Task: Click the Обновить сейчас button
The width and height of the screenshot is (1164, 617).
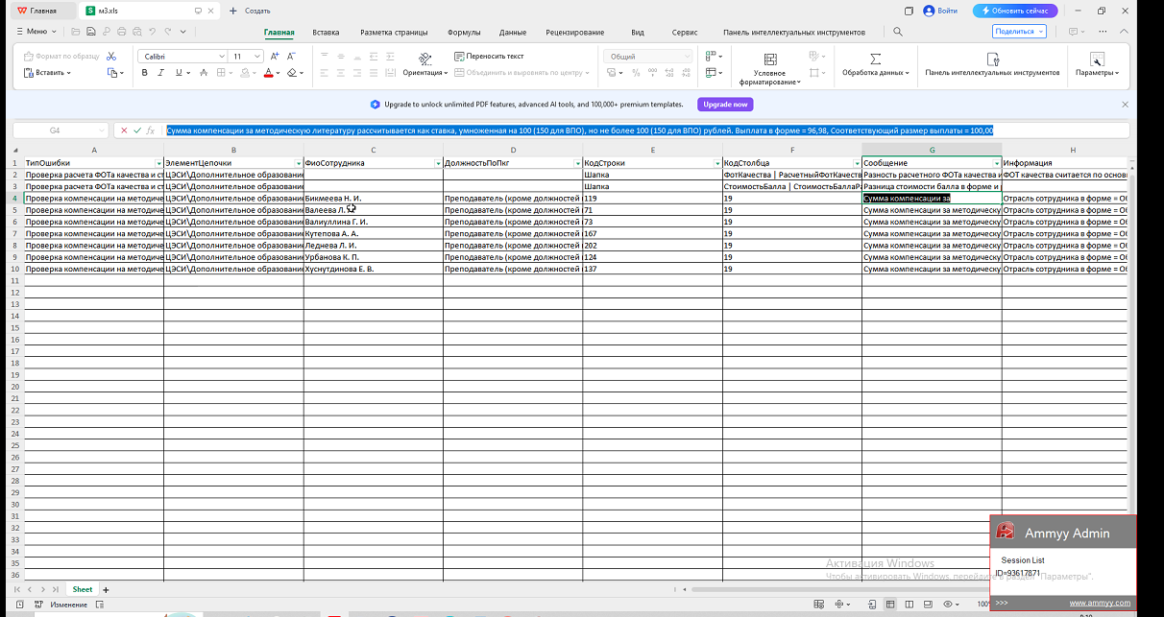Action: click(x=1015, y=11)
